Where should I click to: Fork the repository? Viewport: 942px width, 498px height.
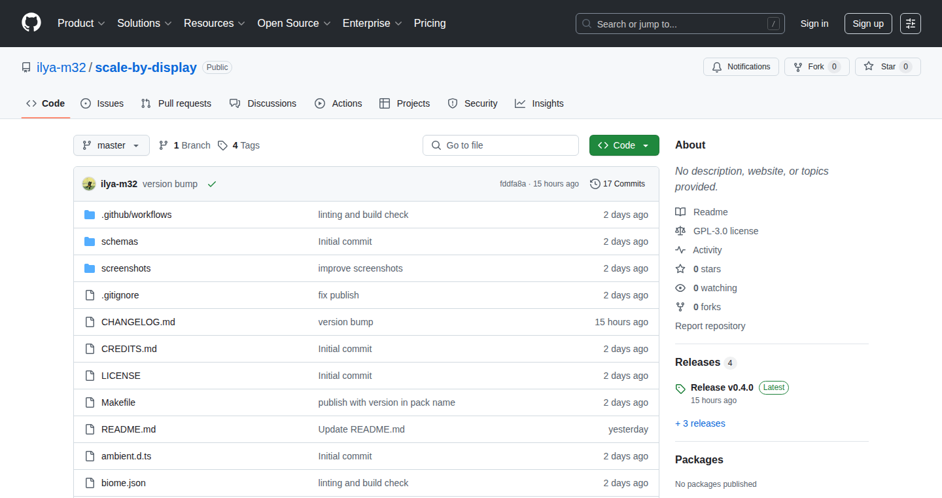(816, 67)
